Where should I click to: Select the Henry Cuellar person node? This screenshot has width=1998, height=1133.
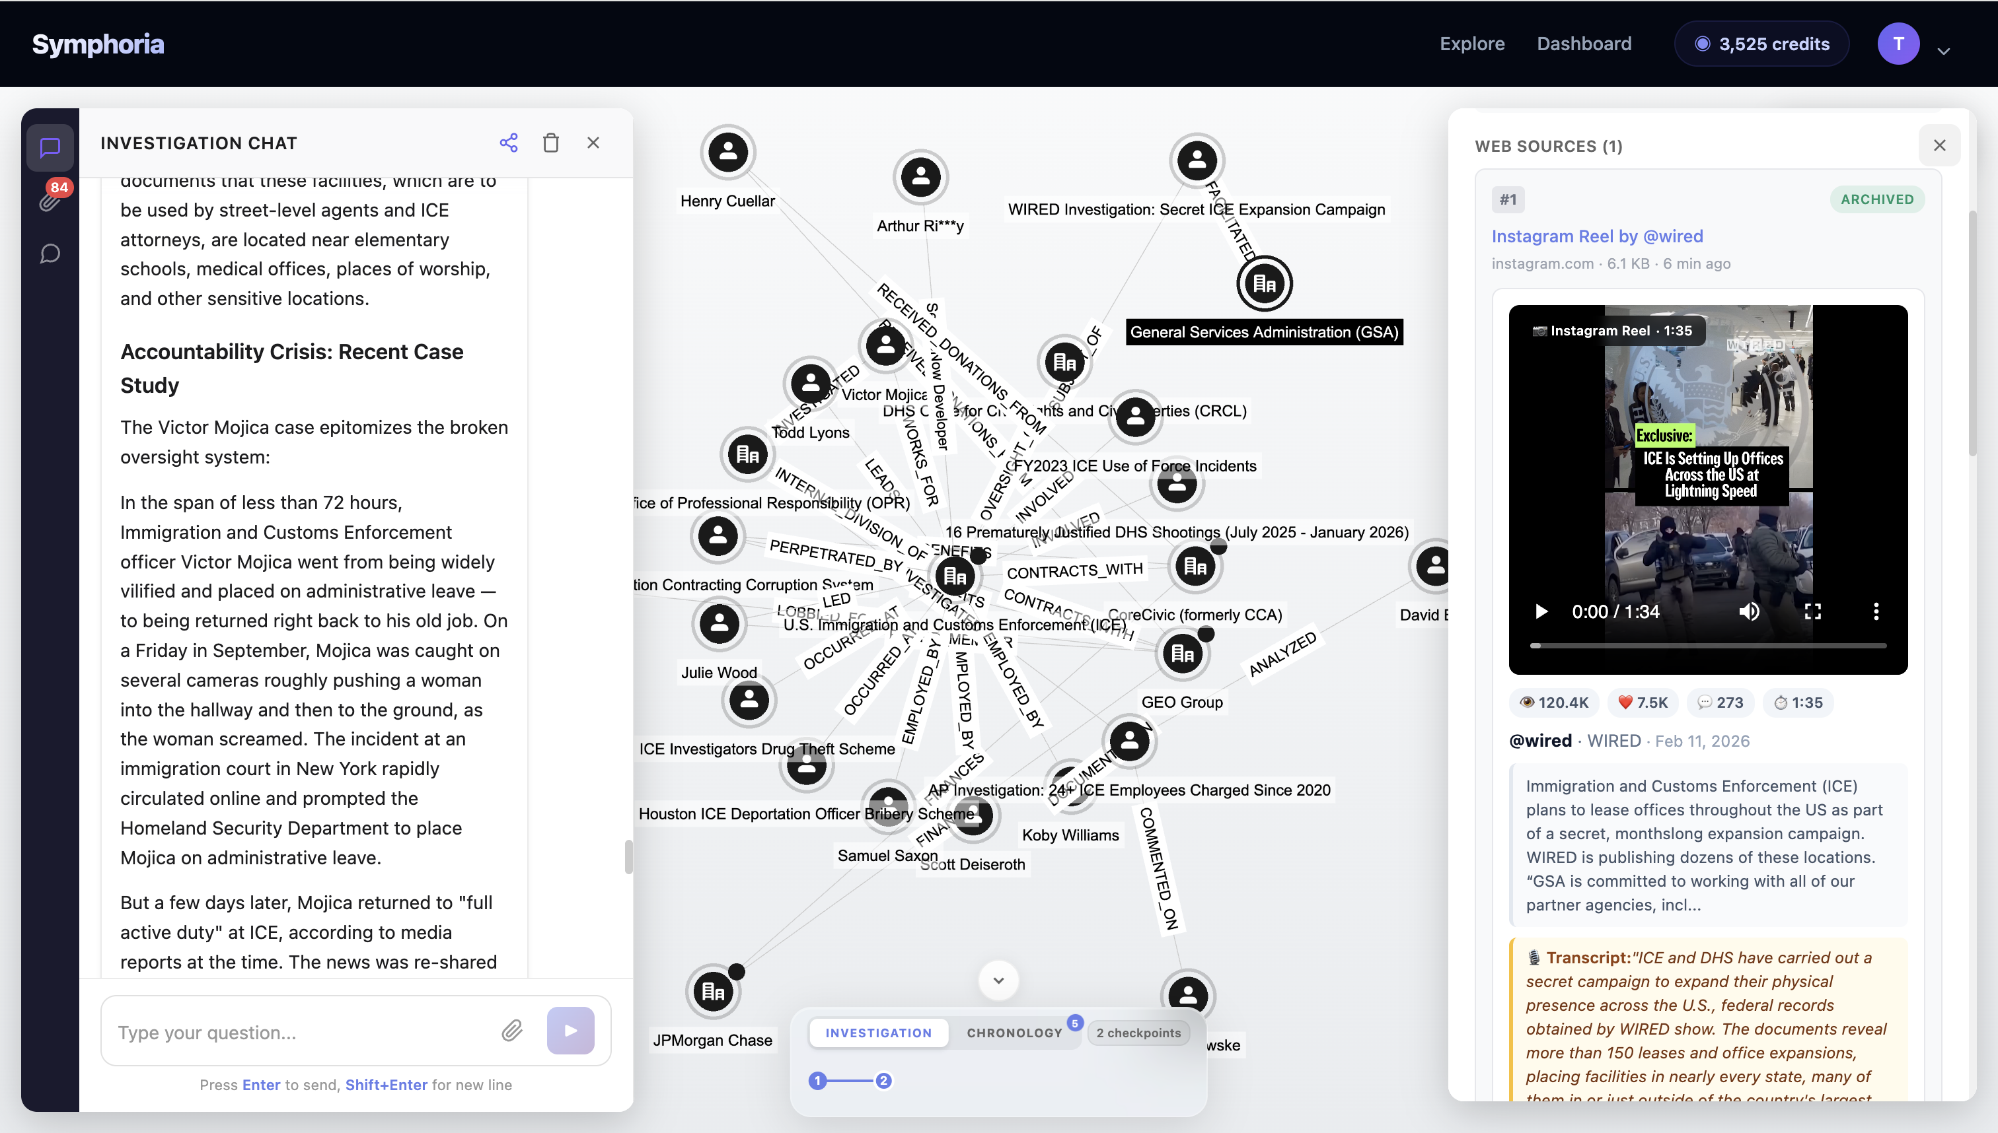727,152
